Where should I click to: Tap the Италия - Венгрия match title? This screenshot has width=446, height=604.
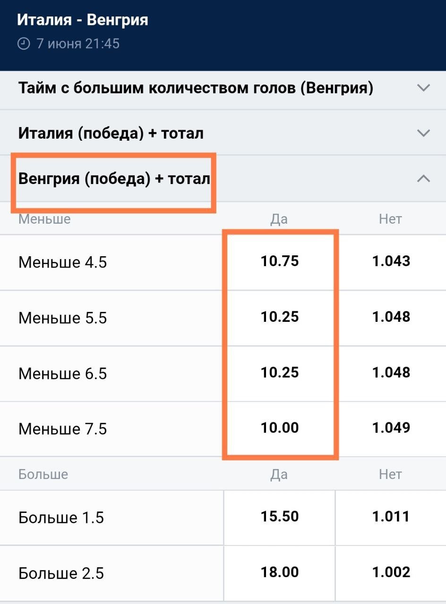[x=83, y=20]
